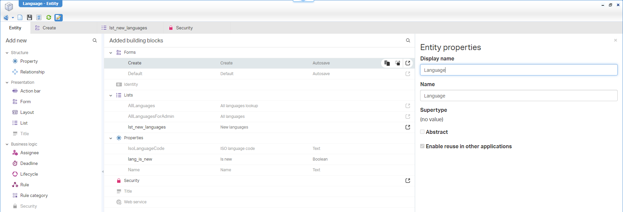This screenshot has height=212, width=623.
Task: Open the dropdown arrow next to back icon
Action: (x=13, y=18)
